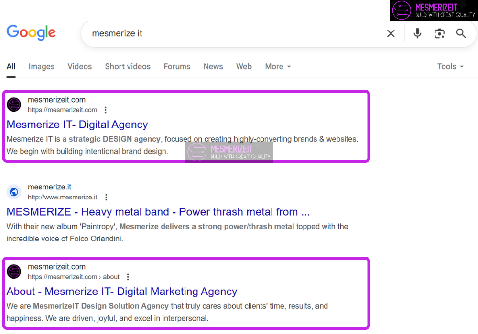Click the Mesmerize IT favicon in first result
This screenshot has height=334, width=478.
click(x=14, y=104)
